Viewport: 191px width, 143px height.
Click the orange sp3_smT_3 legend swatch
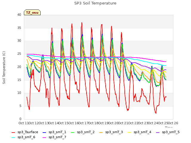(101, 132)
